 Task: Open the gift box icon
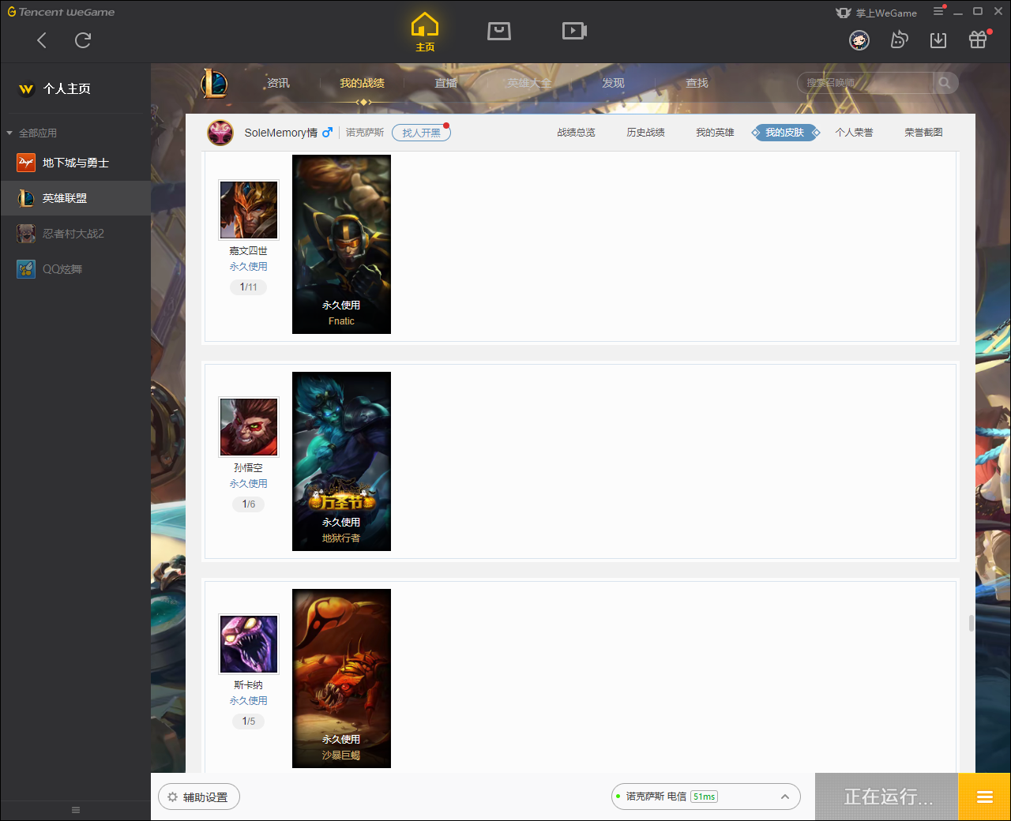pos(978,39)
